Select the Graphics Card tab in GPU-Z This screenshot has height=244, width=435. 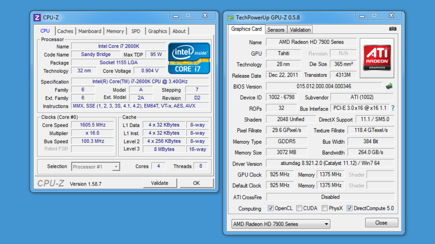246,29
